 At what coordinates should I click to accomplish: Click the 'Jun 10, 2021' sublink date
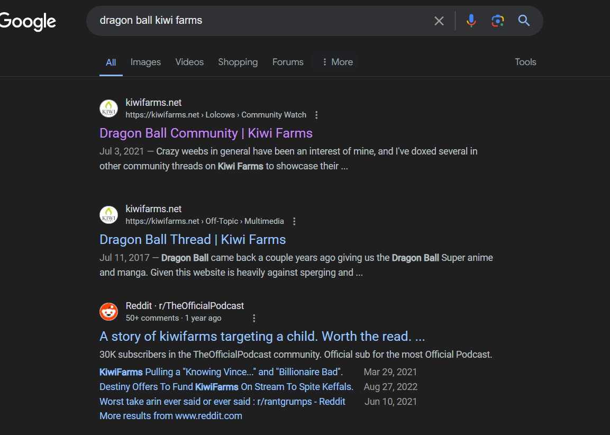(390, 402)
